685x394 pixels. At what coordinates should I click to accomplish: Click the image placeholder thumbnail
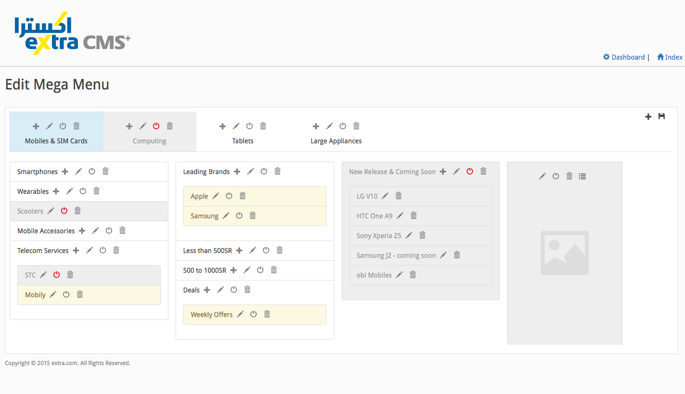(x=565, y=253)
